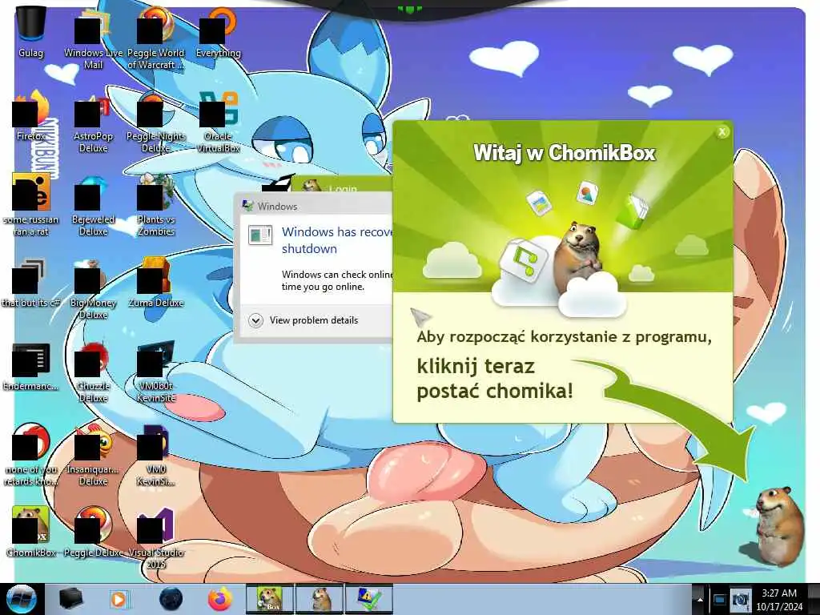The height and width of the screenshot is (615, 820).
Task: Click the camera tray icon
Action: coord(741,600)
